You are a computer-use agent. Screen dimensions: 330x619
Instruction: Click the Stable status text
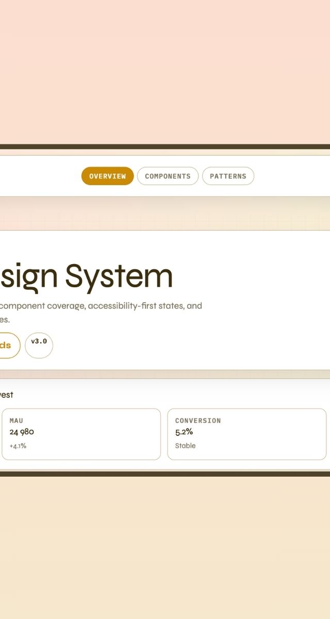pos(185,446)
